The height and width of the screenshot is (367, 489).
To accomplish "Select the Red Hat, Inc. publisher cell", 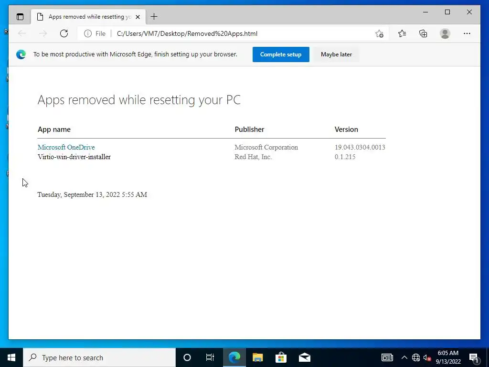I will point(253,157).
